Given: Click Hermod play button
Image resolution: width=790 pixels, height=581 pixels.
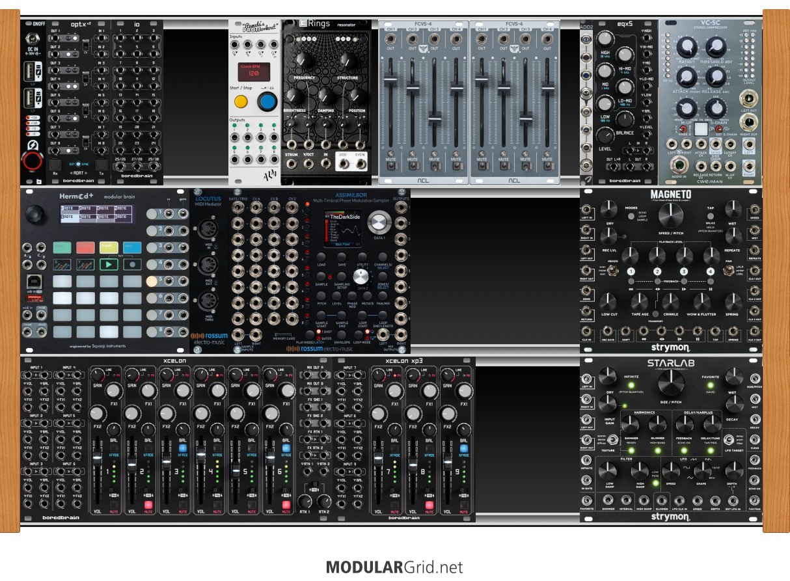Looking at the screenshot, I should (x=109, y=264).
